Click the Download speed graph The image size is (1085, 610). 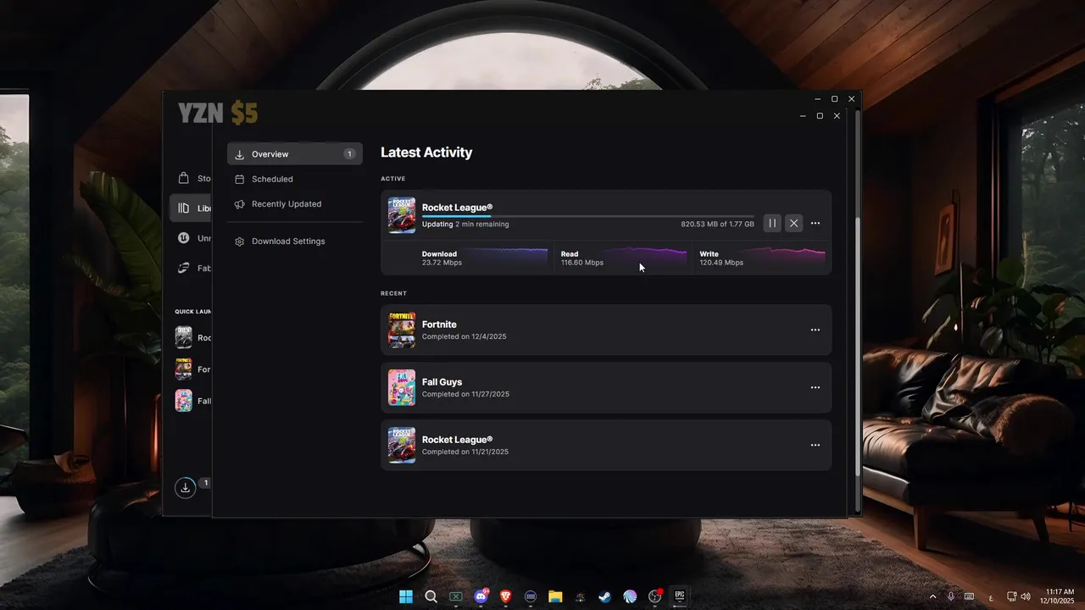click(x=506, y=257)
